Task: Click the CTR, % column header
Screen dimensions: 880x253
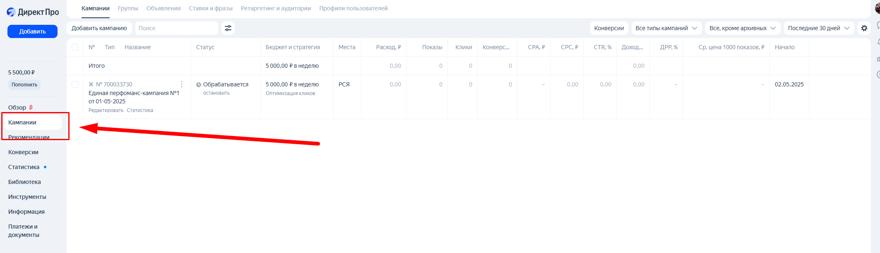Action: [602, 47]
